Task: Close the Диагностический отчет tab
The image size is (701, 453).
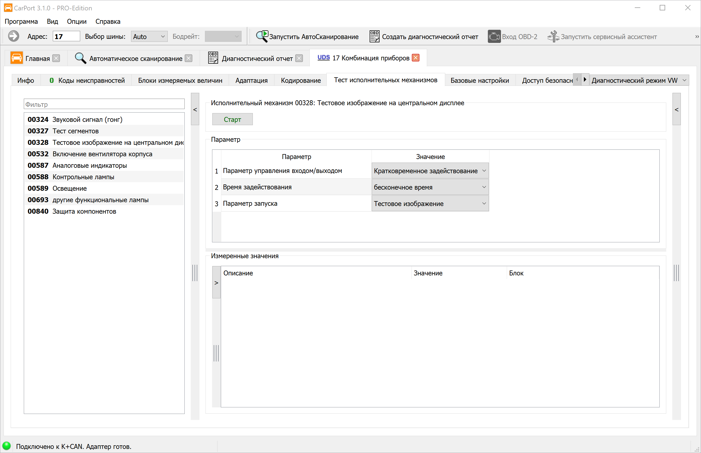Action: click(299, 58)
